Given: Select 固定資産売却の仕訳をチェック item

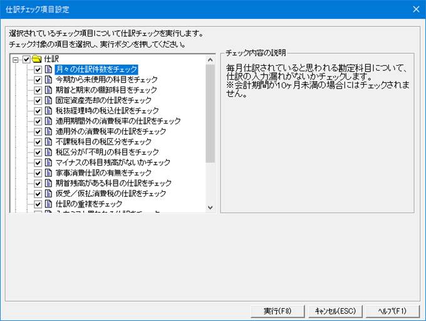Looking at the screenshot, I should pyautogui.click(x=103, y=100).
